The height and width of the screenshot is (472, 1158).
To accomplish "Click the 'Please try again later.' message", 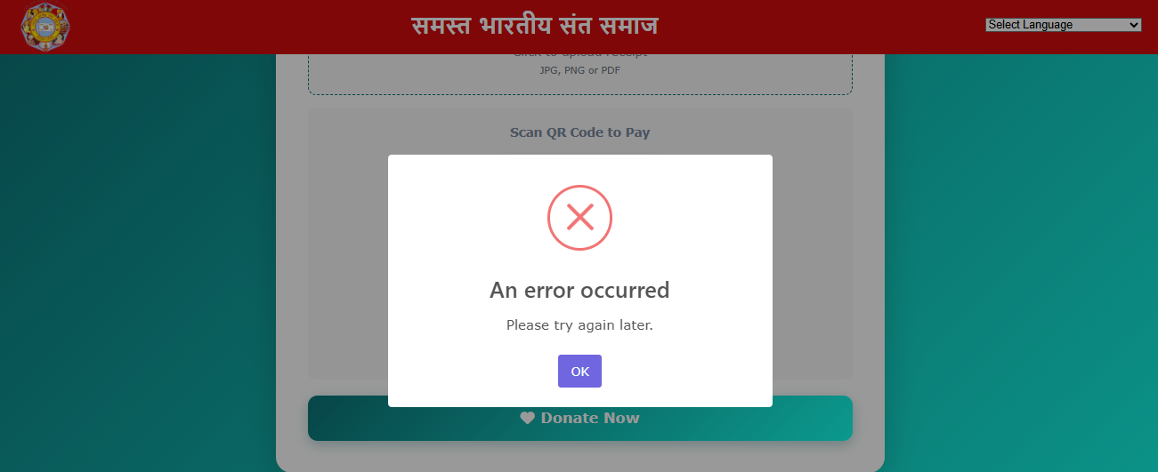I will point(579,325).
